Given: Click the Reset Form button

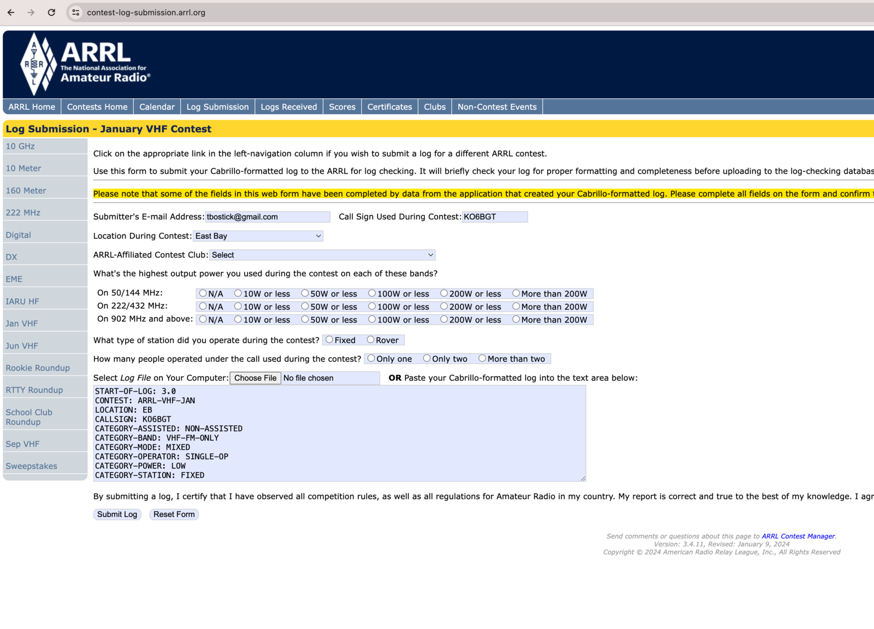Looking at the screenshot, I should (x=174, y=514).
